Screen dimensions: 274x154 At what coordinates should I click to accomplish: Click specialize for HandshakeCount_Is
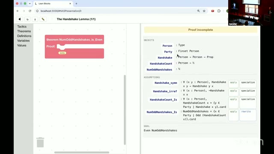pyautogui.click(x=248, y=103)
